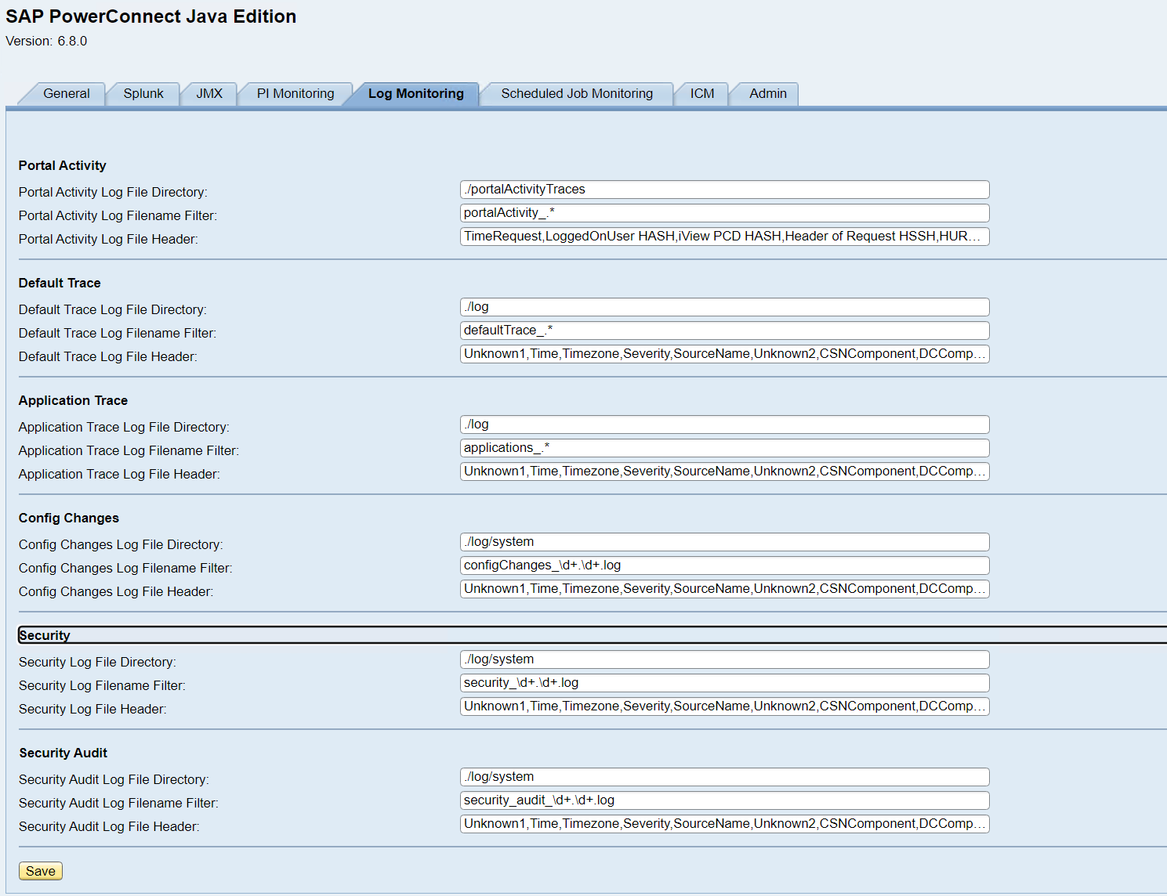Click Application Trace Log Filename Filter field
Screen dimensions: 1167x896
coord(724,448)
